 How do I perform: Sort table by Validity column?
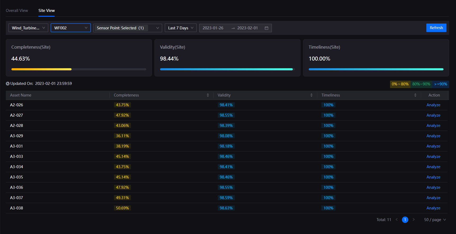(311, 95)
